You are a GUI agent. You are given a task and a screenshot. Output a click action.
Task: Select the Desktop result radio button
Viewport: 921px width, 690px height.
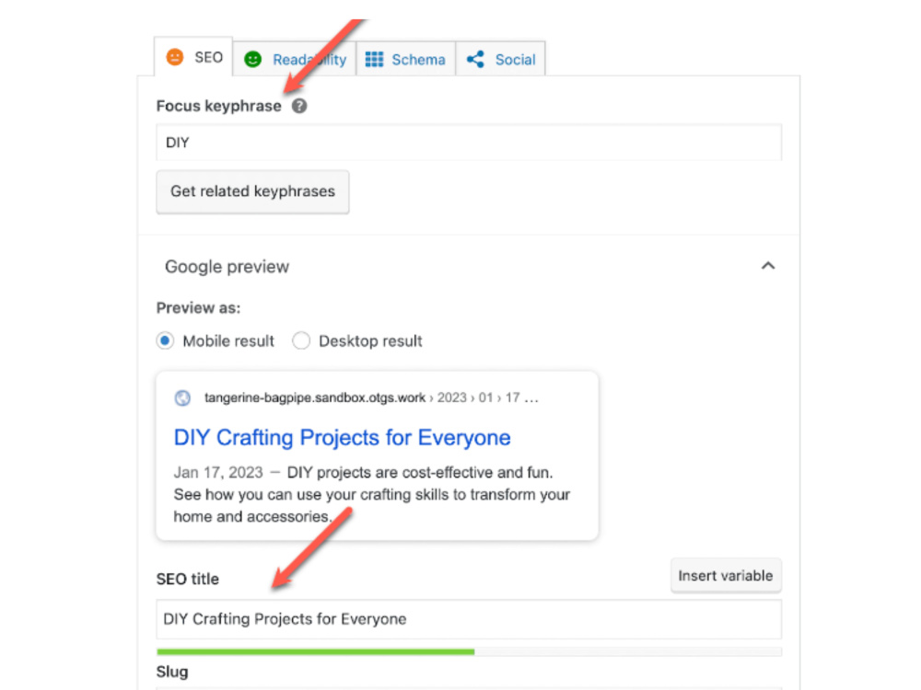(x=301, y=341)
